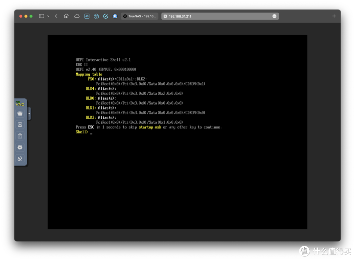355x260 pixels.
Task: Open a new tab with plus button
Action: (x=334, y=16)
